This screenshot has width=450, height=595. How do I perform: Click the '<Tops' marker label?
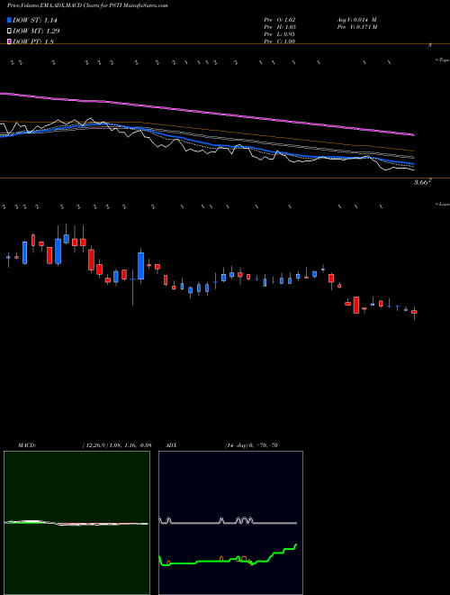(x=443, y=59)
